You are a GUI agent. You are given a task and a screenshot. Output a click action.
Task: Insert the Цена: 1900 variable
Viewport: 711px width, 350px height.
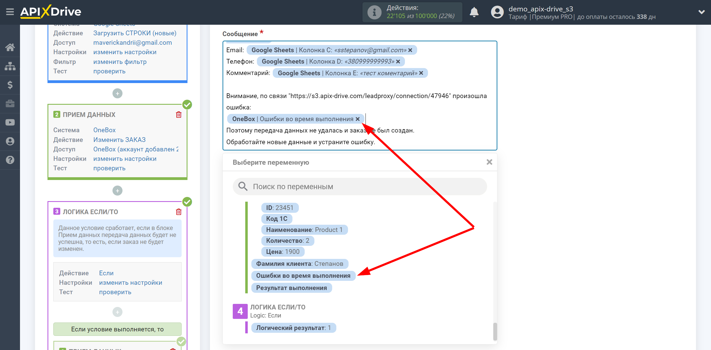coord(283,252)
